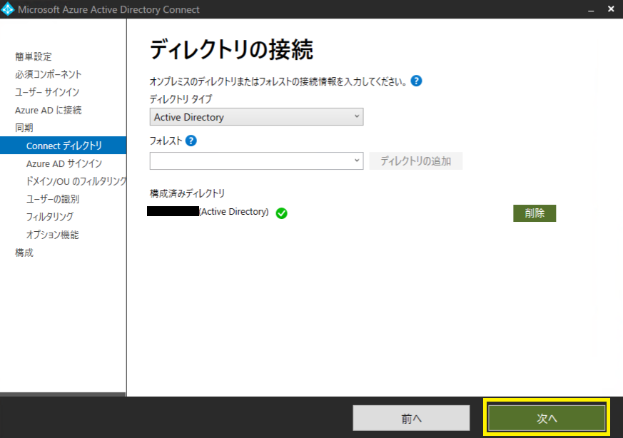
Task: Expand the フォレスト combo box
Action: tap(256, 161)
